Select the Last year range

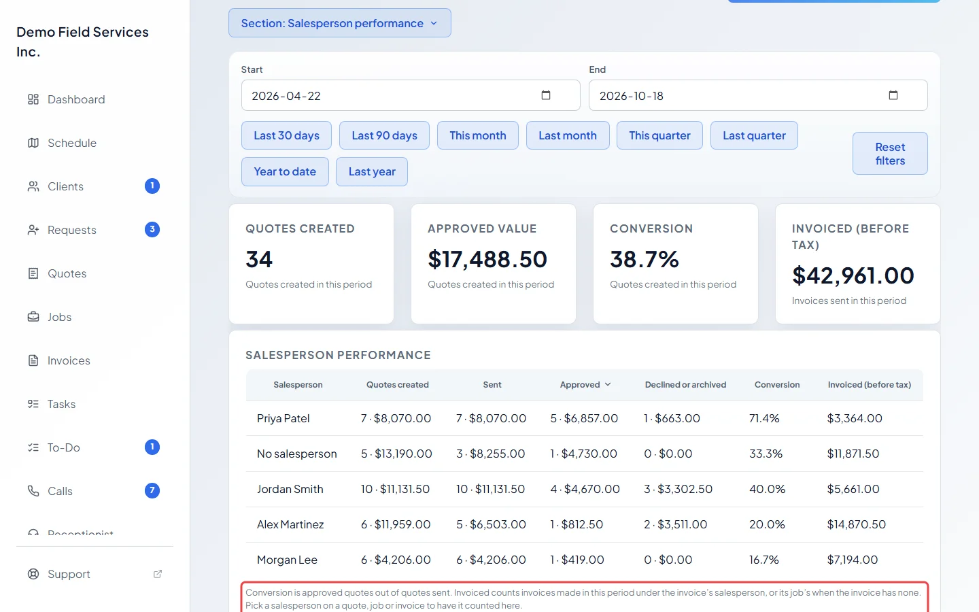pos(372,171)
